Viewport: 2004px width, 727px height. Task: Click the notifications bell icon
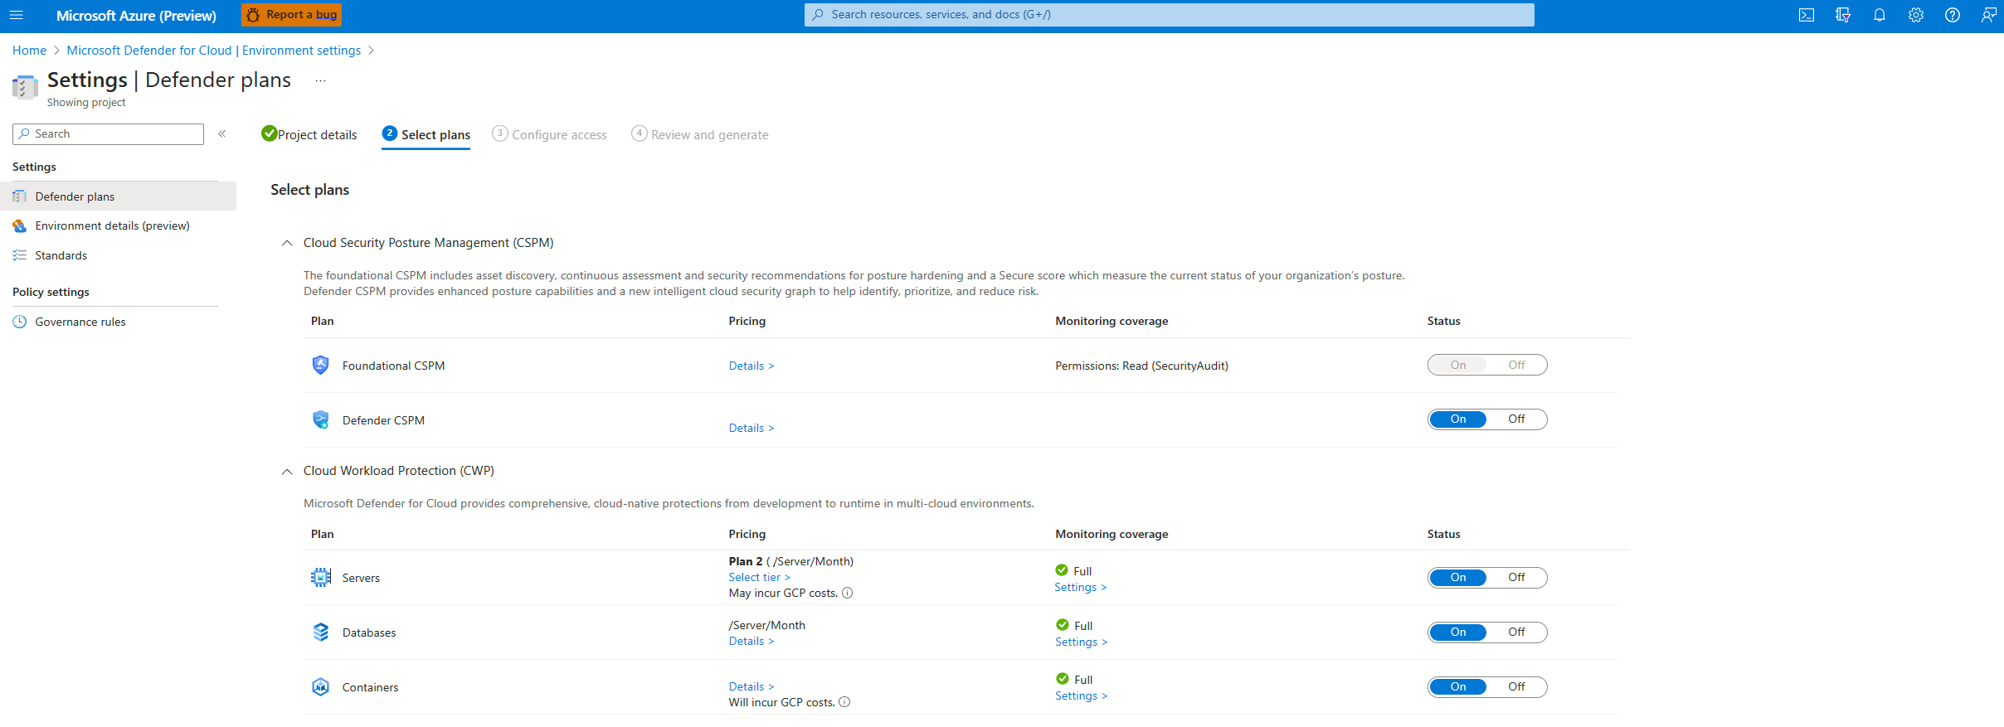(1879, 15)
